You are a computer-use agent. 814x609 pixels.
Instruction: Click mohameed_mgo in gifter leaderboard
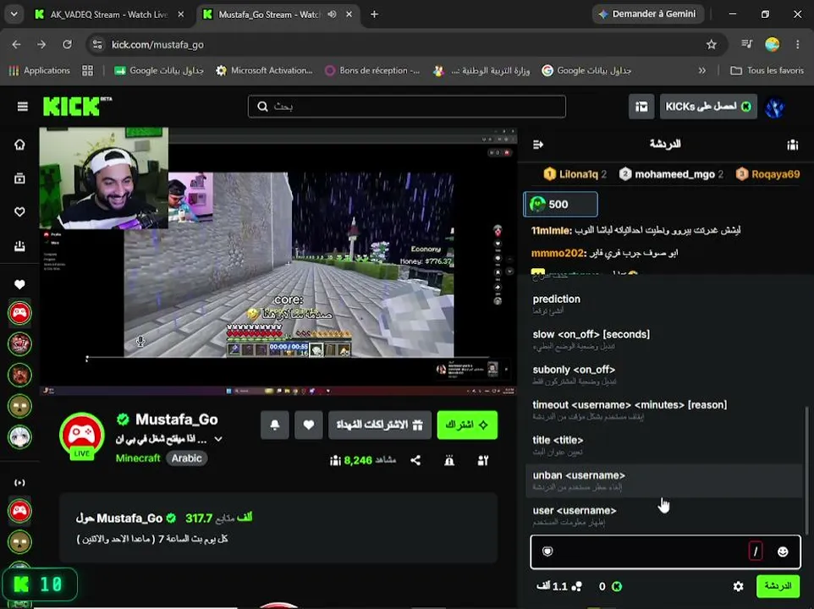tap(671, 174)
